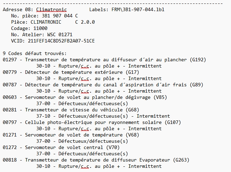Screen dimensions: 231x172
Task: Click the "37-10" intermittent defect status line
Action: pyautogui.click(x=103, y=116)
